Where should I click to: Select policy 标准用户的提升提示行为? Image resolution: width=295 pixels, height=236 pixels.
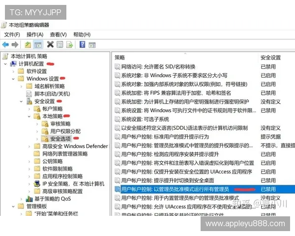(165, 137)
